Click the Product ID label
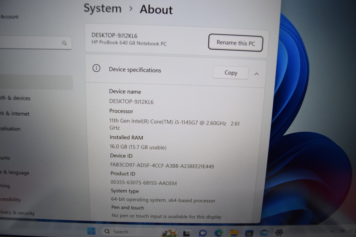Screen dimensions: 356x237 tap(123, 174)
